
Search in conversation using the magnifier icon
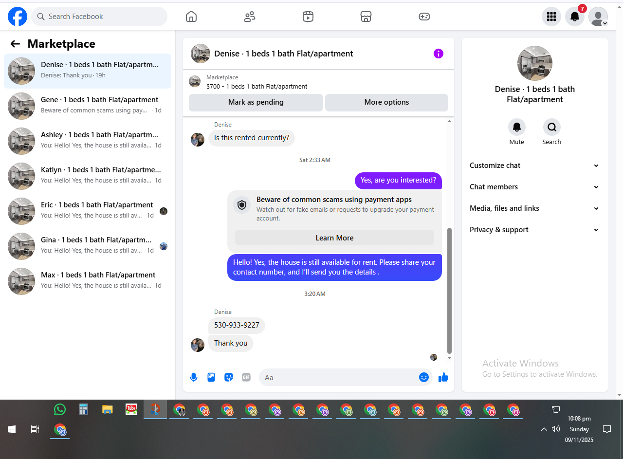552,127
